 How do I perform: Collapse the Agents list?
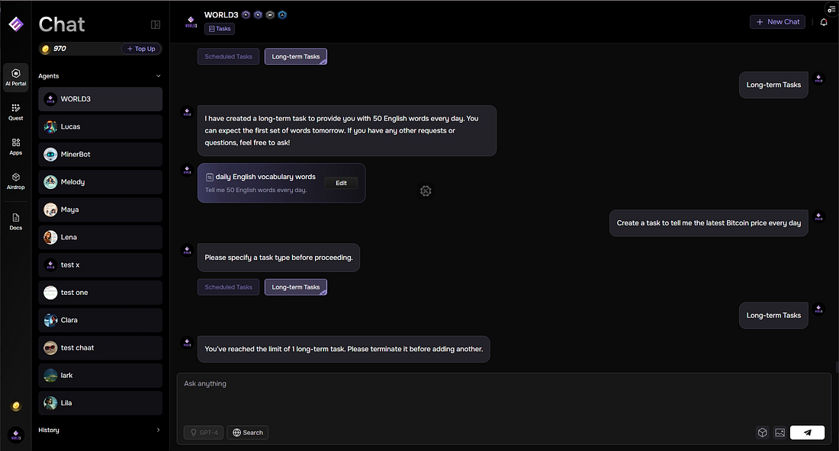(x=159, y=76)
